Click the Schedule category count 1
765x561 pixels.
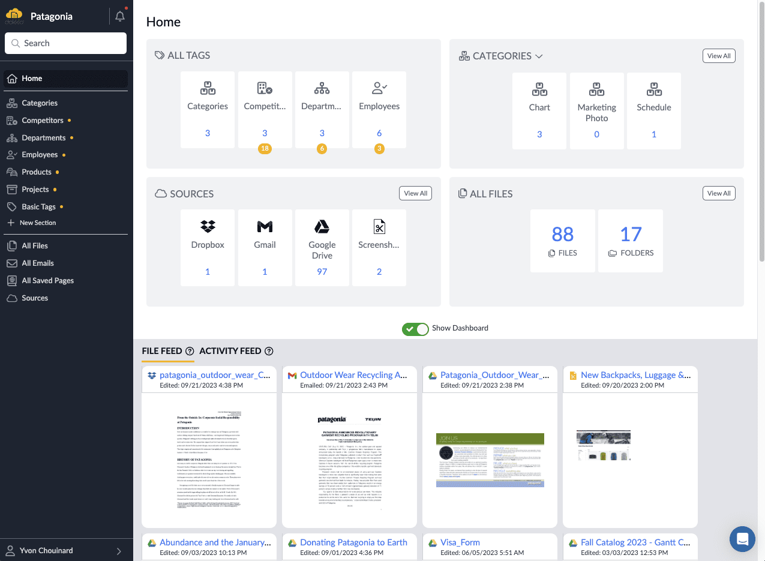[x=654, y=134]
